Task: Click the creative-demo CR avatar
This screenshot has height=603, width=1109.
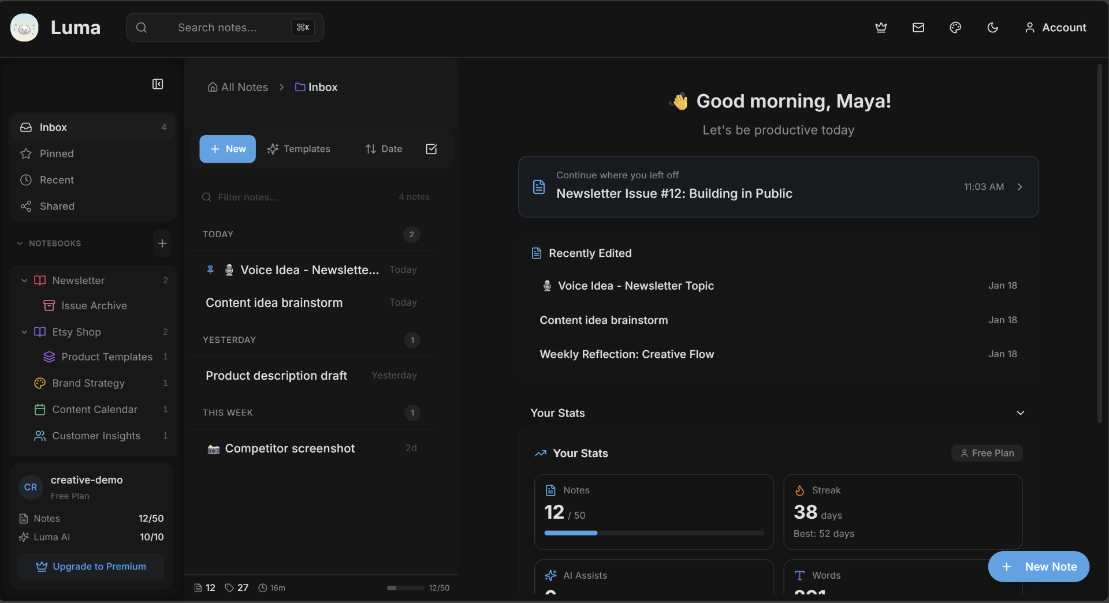Action: 31,488
